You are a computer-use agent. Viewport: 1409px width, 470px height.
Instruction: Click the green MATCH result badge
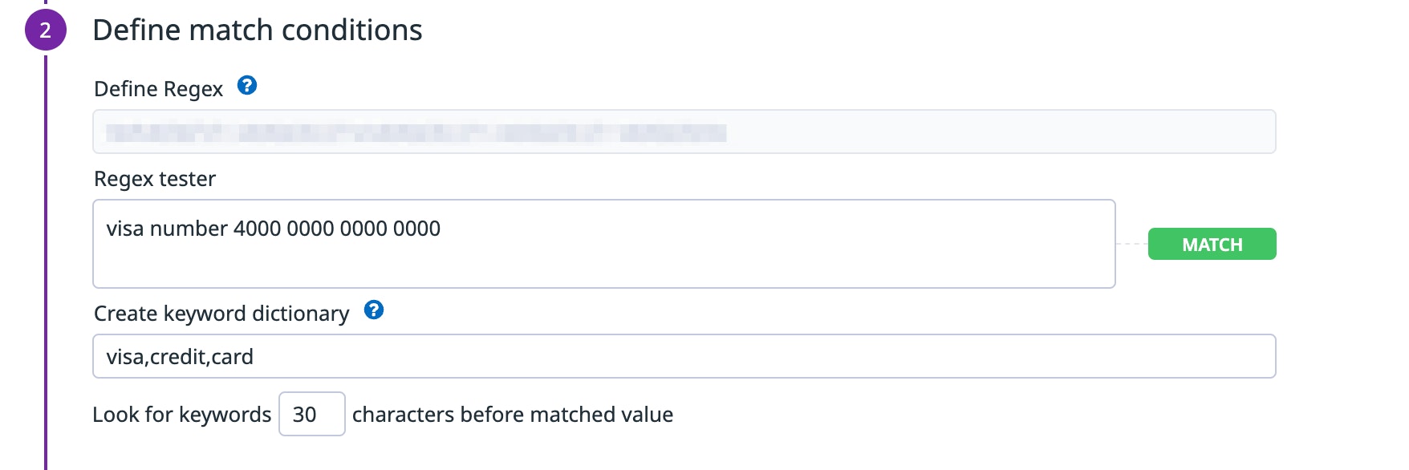pos(1212,244)
